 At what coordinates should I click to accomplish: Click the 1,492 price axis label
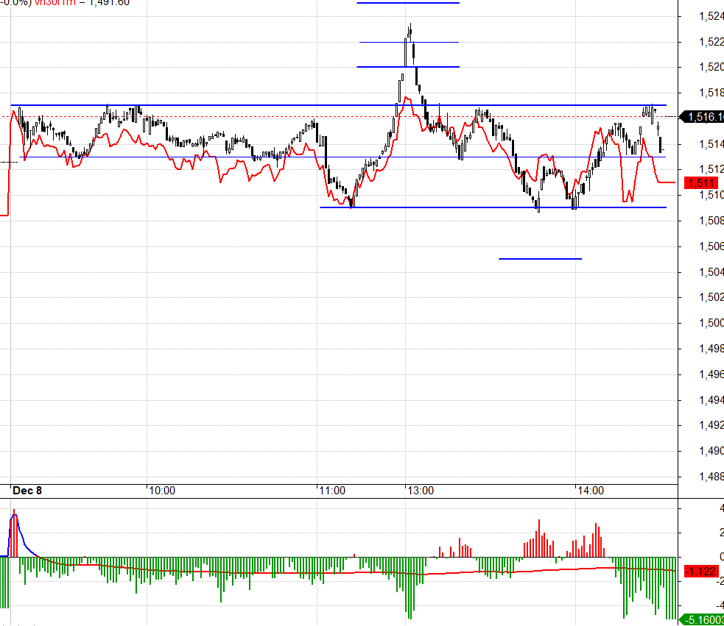711,425
